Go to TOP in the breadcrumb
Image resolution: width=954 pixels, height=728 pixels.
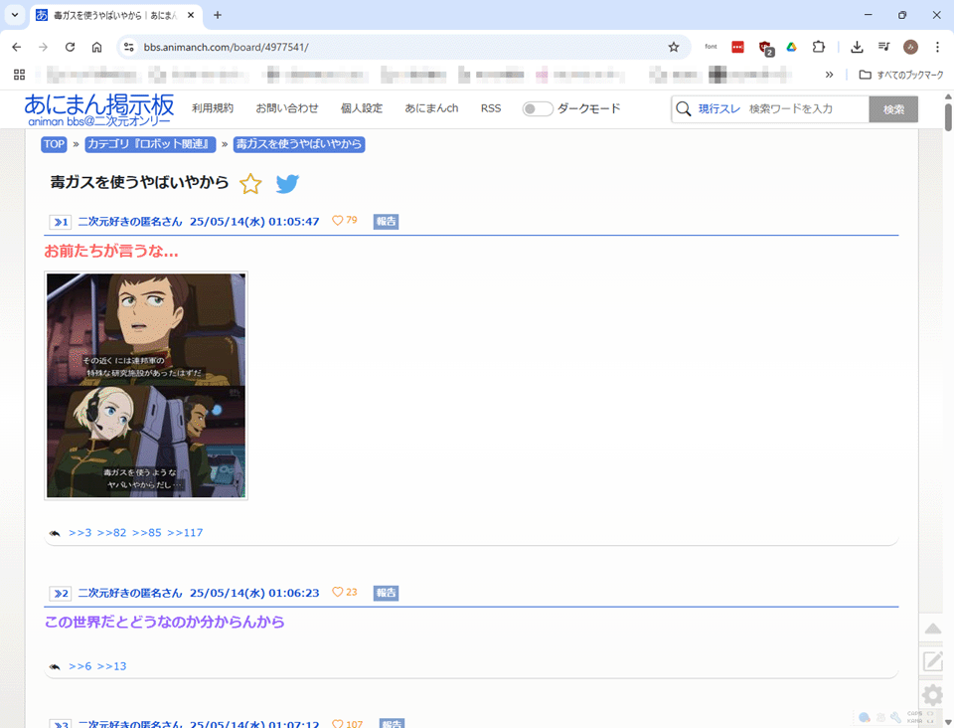click(x=54, y=144)
